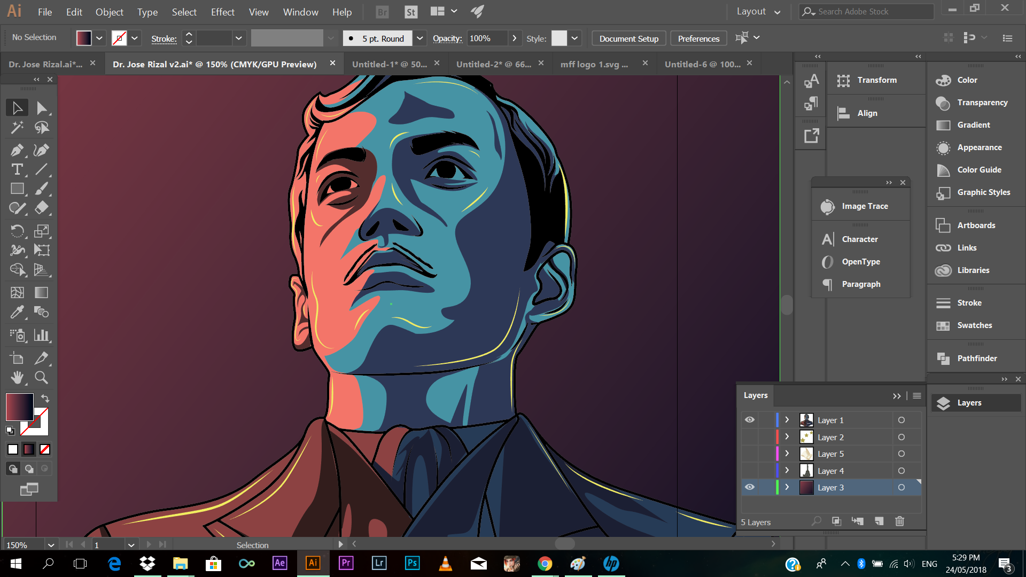Choose the Lasso tool
1026x577 pixels.
[x=42, y=127]
